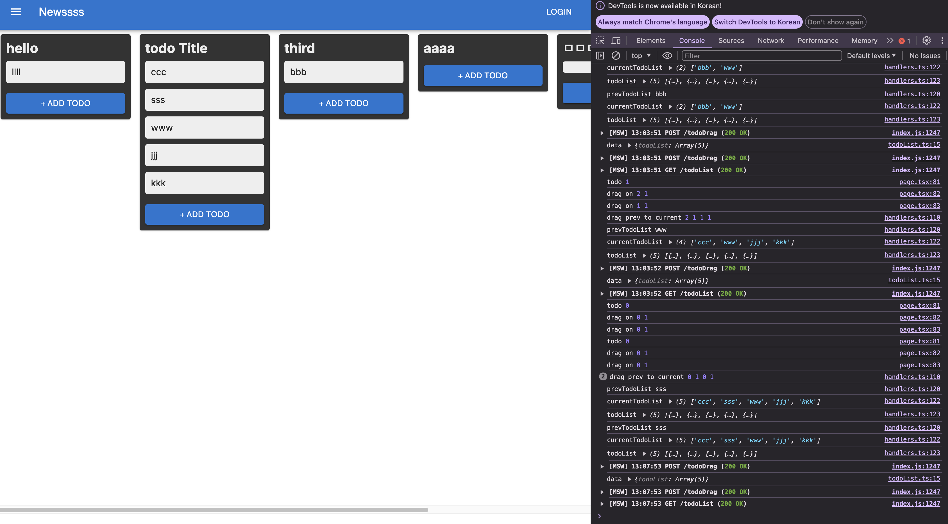Click the horizontal scrollbar under the board
The image size is (948, 524).
pos(214,510)
